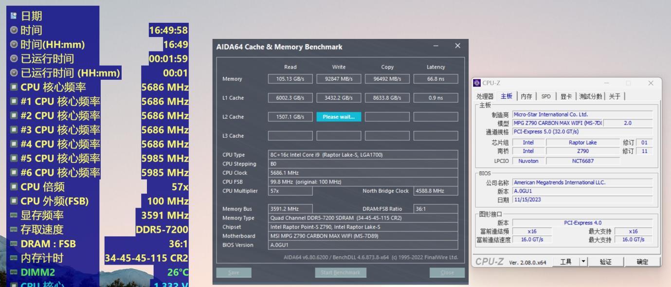Click the North Bridge Clock value 4588.8 MHz
The width and height of the screenshot is (671, 287).
(435, 191)
